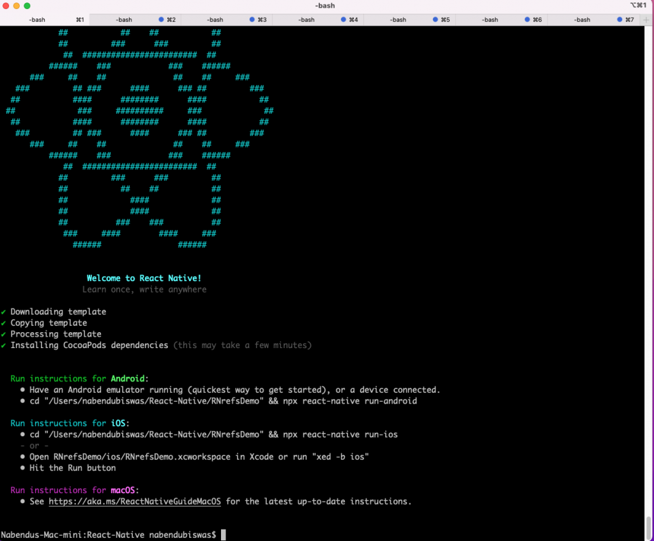Switch to the first -bash tab ⌘1
Image resolution: width=654 pixels, height=541 pixels.
point(45,20)
